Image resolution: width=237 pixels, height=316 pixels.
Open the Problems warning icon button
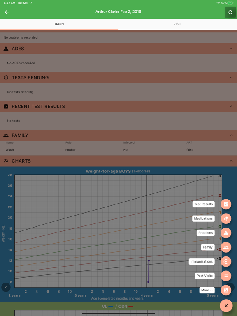point(226,233)
